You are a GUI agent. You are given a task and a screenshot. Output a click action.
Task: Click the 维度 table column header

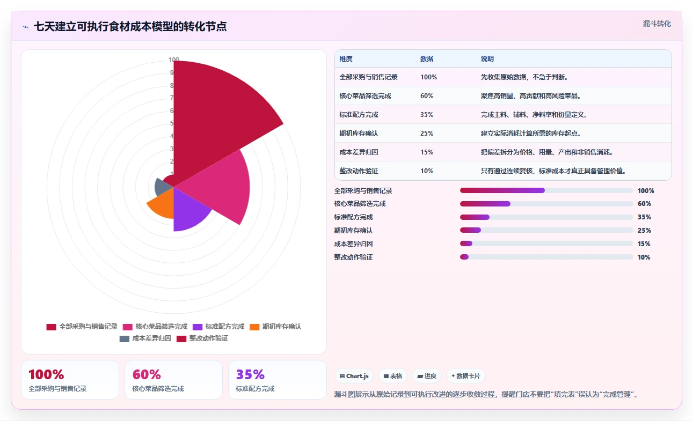tap(346, 59)
